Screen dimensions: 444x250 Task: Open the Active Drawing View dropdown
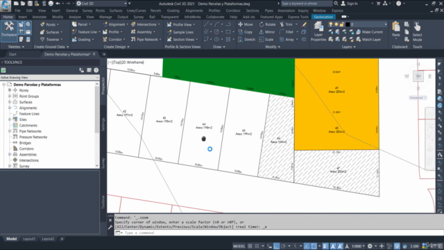49,77
